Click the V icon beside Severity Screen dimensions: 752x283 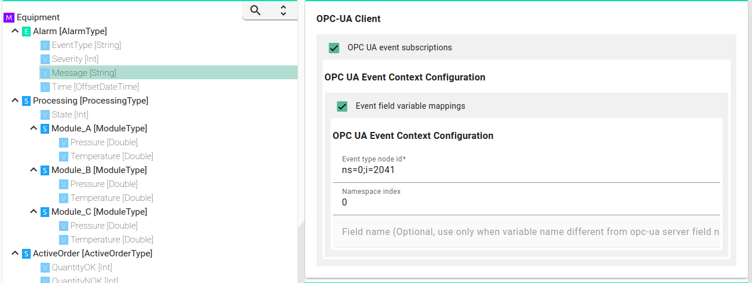click(45, 59)
